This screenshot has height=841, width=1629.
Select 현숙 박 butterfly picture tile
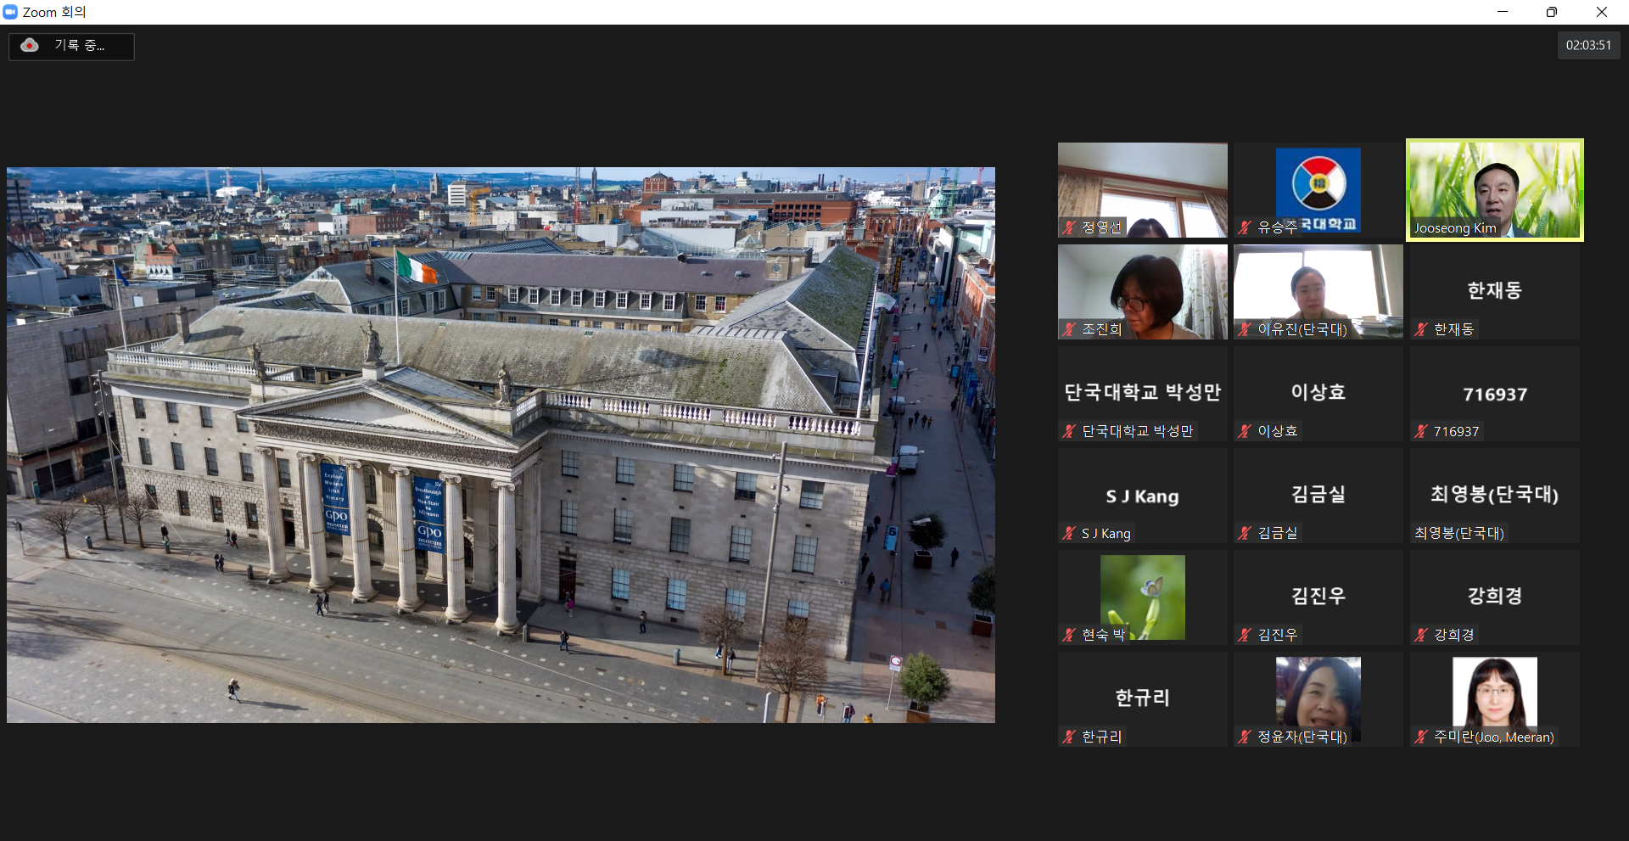tap(1142, 596)
